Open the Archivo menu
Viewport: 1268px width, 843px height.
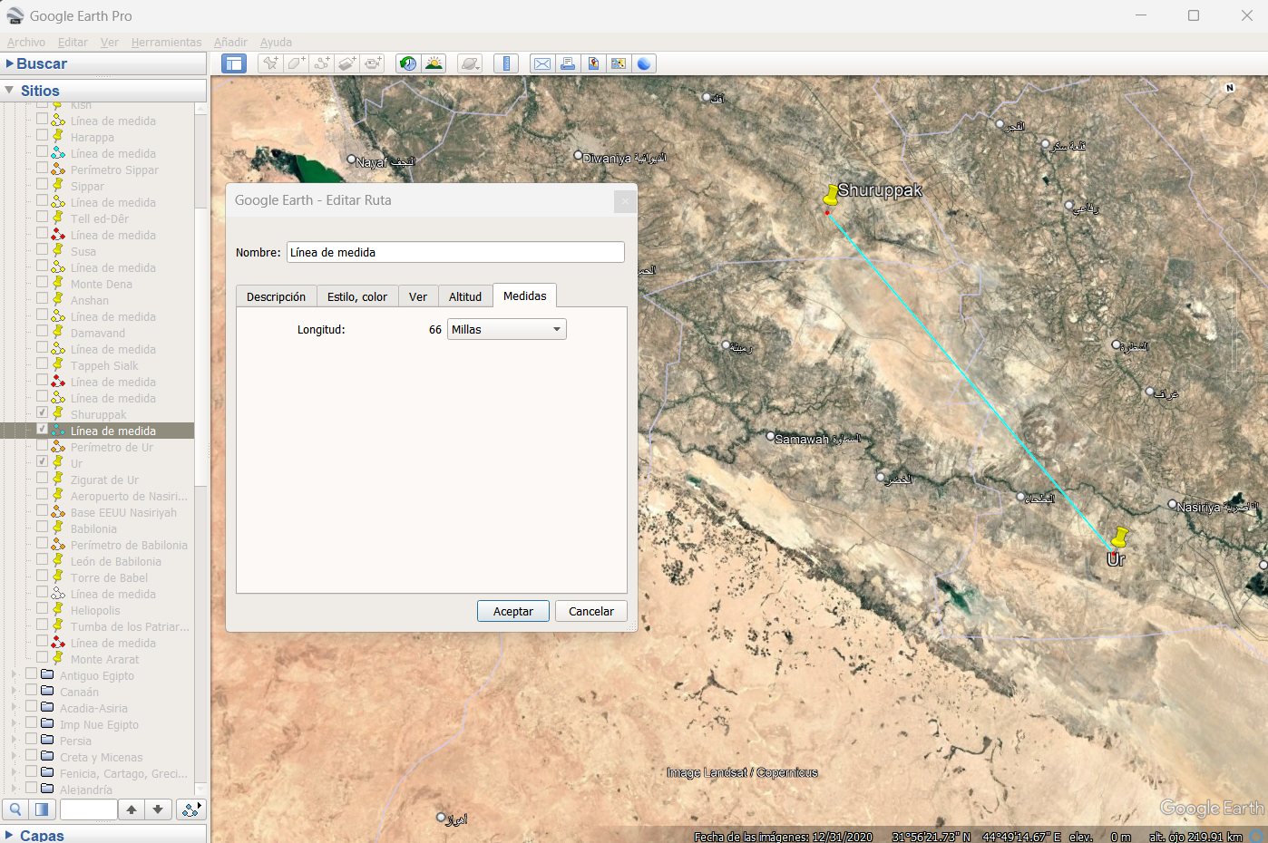tap(26, 42)
